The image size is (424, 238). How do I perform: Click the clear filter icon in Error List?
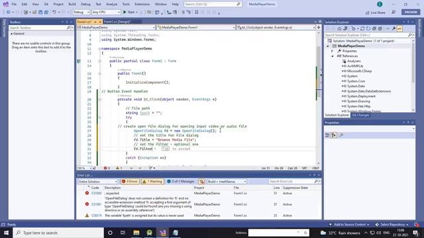pos(201,182)
